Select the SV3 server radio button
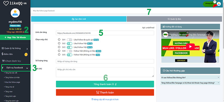The height and width of the screenshot is (102, 224). (59, 47)
